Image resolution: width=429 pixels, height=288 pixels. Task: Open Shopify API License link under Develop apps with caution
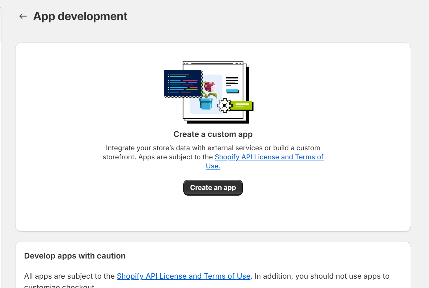(x=183, y=276)
